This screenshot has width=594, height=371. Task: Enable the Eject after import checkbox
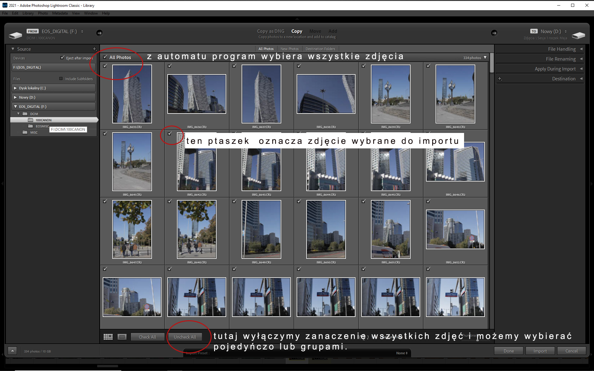coord(62,58)
